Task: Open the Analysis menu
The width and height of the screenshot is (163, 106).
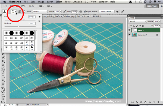Action: coord(78,2)
